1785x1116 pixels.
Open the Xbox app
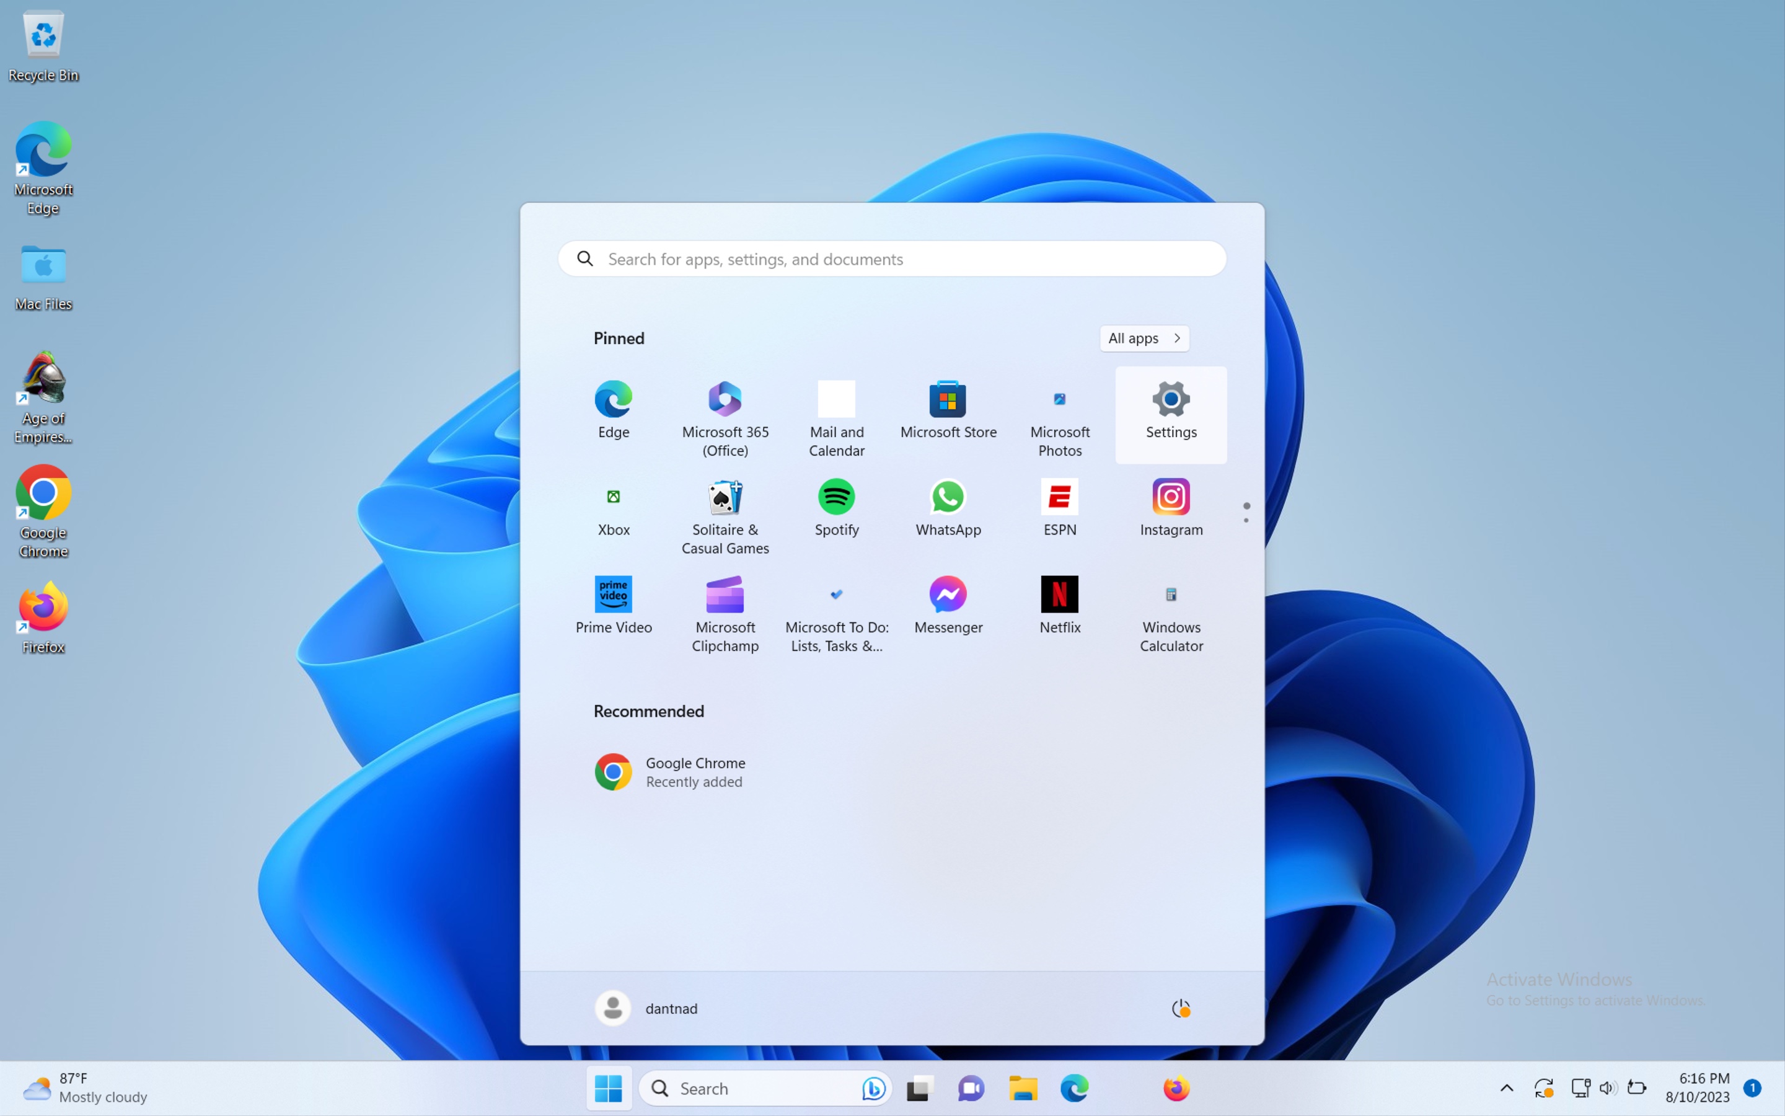(x=613, y=508)
